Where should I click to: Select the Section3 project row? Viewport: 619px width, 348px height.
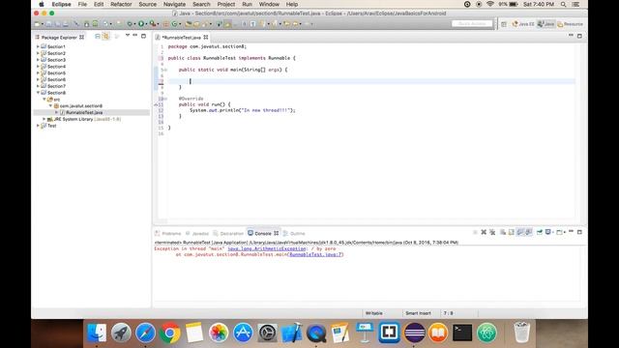pos(56,60)
